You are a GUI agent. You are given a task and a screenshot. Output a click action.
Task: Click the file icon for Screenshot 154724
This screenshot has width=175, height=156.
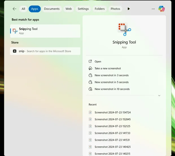90,112
